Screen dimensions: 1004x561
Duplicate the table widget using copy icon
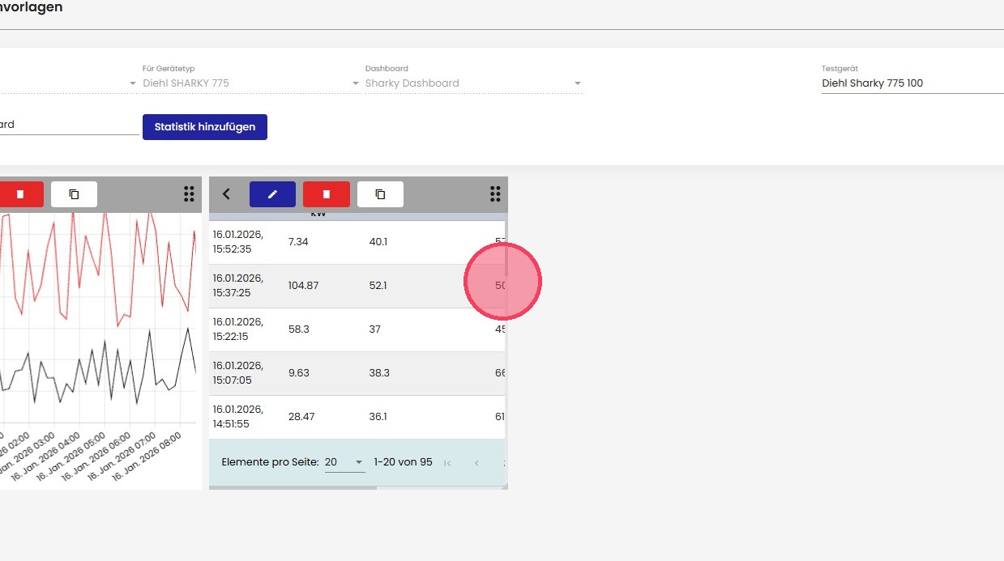point(380,194)
